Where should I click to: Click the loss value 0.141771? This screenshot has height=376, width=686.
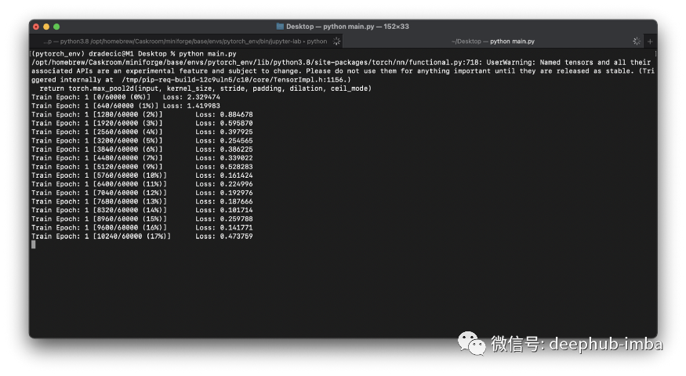coord(236,228)
